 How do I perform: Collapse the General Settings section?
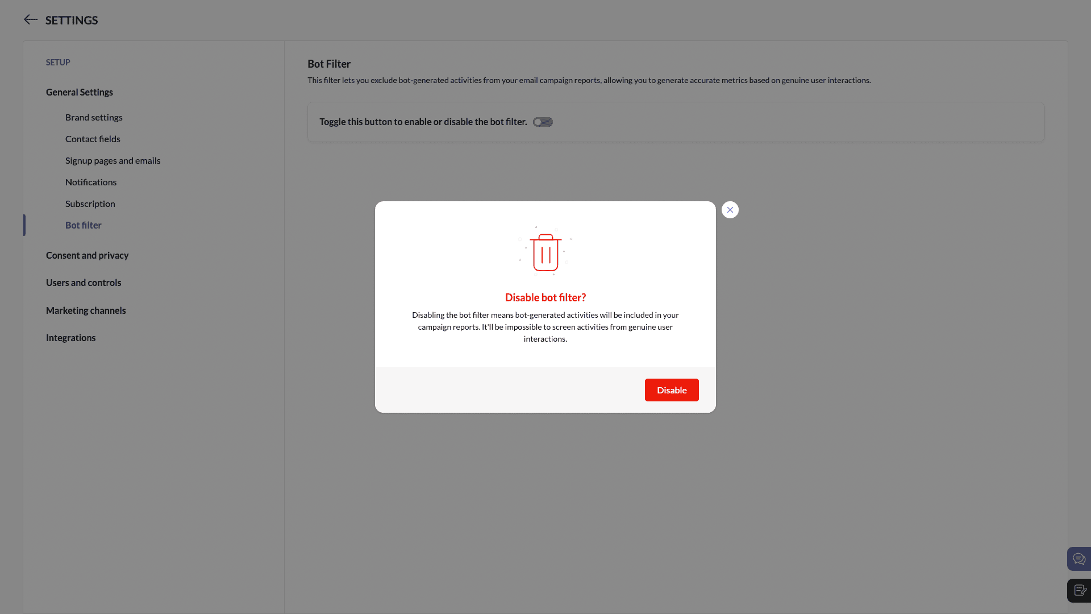[80, 92]
